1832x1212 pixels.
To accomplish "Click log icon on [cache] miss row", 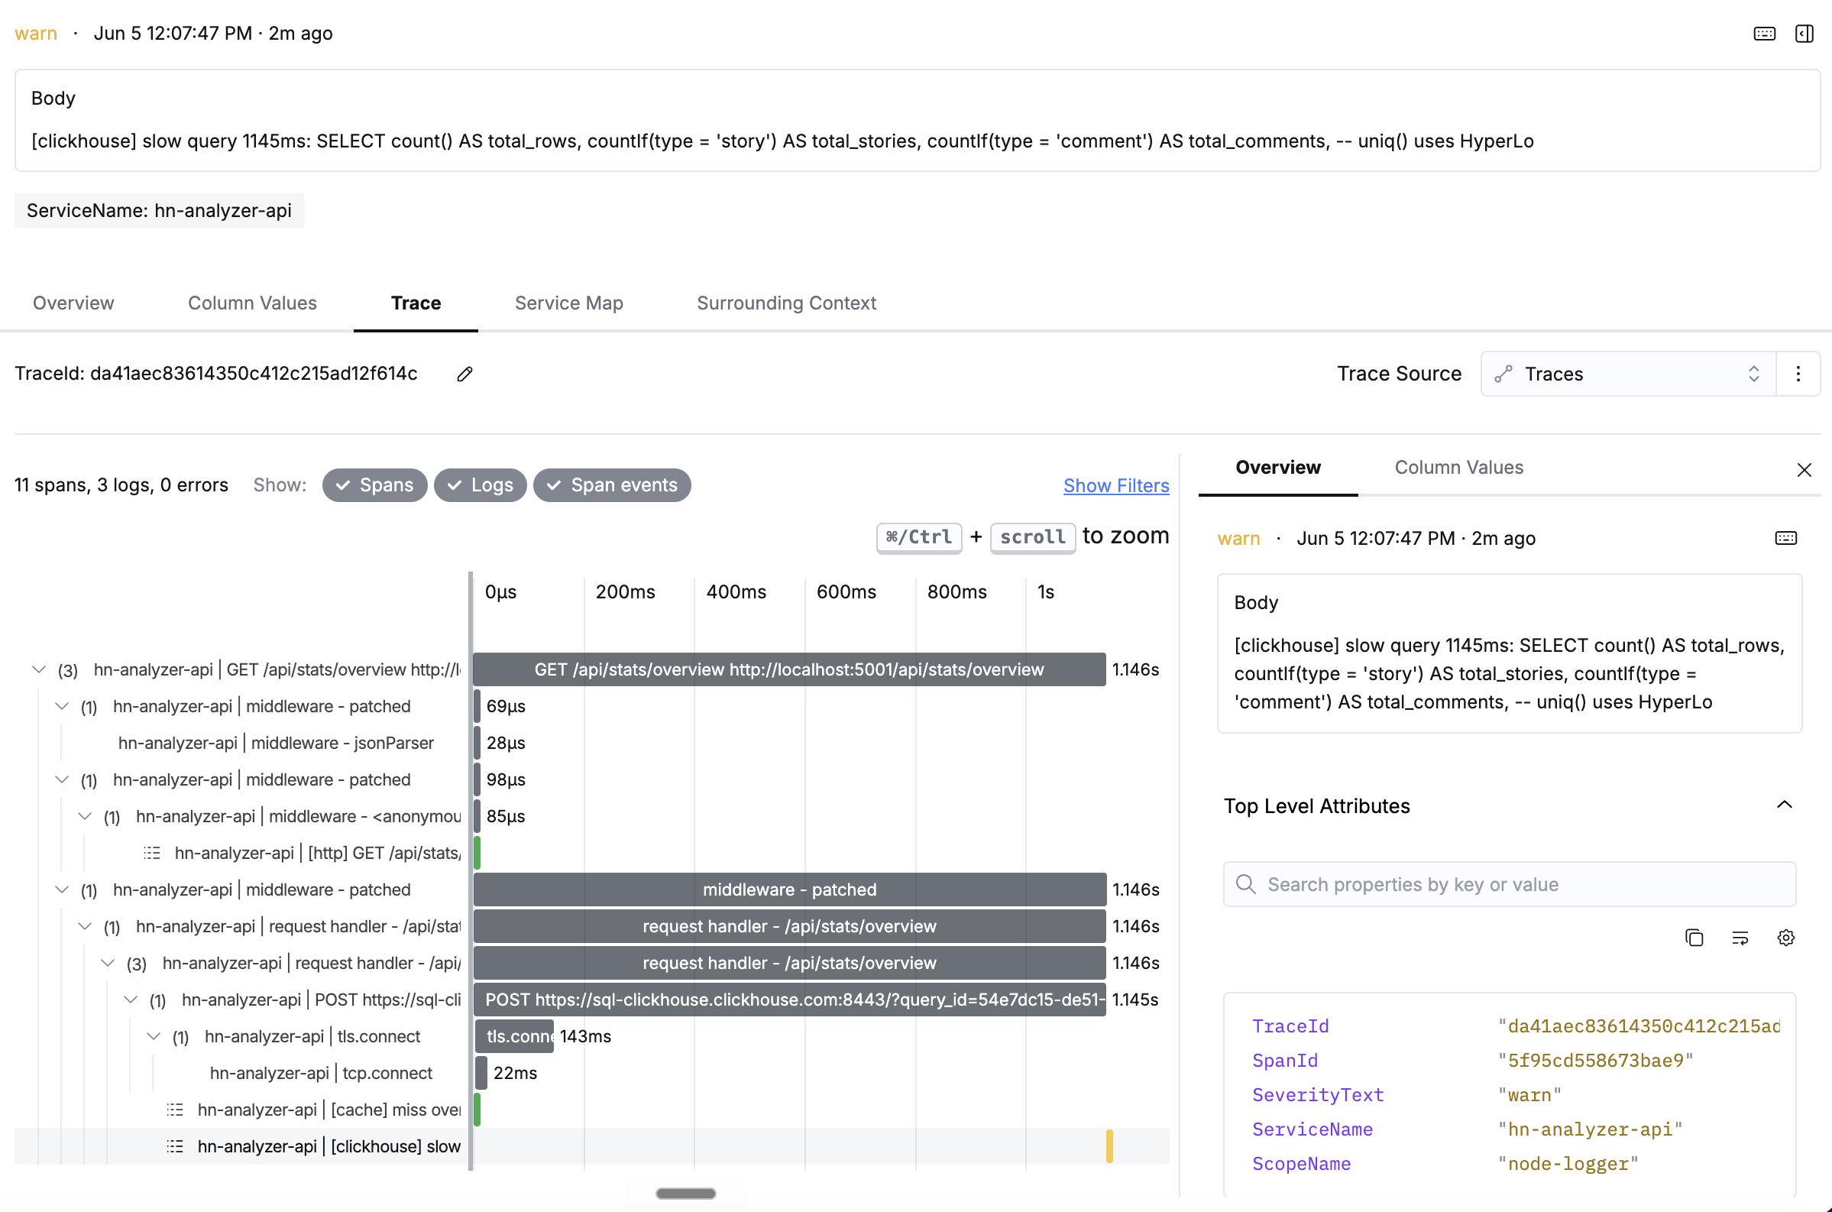I will pos(176,1110).
